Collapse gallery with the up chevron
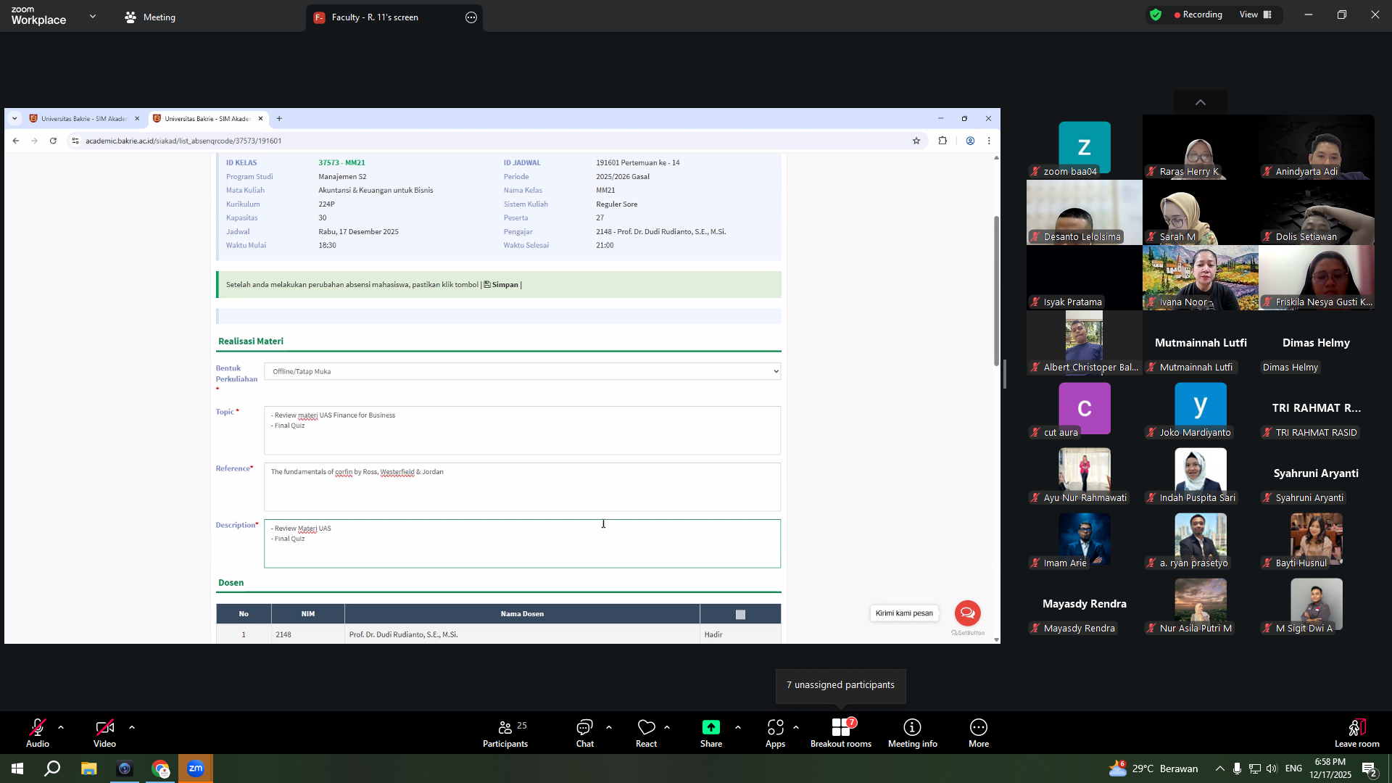Viewport: 1392px width, 783px height. (x=1201, y=102)
